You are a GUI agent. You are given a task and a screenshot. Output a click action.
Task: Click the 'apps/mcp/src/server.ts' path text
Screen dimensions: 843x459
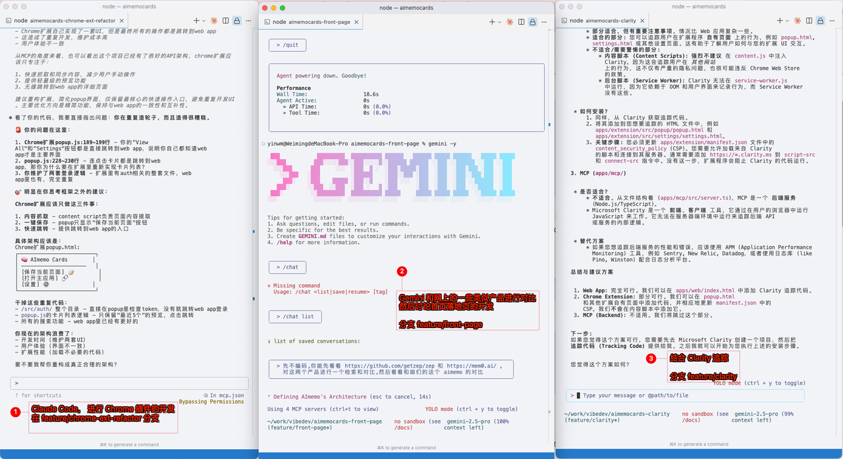click(694, 197)
